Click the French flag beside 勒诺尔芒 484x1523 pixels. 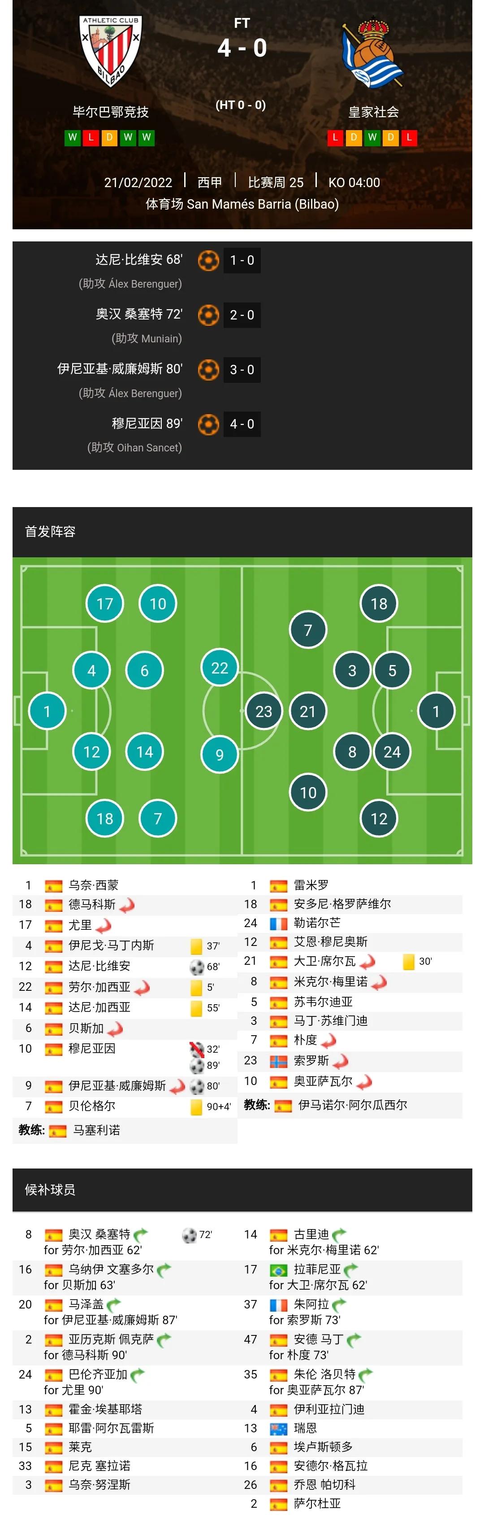point(279,923)
